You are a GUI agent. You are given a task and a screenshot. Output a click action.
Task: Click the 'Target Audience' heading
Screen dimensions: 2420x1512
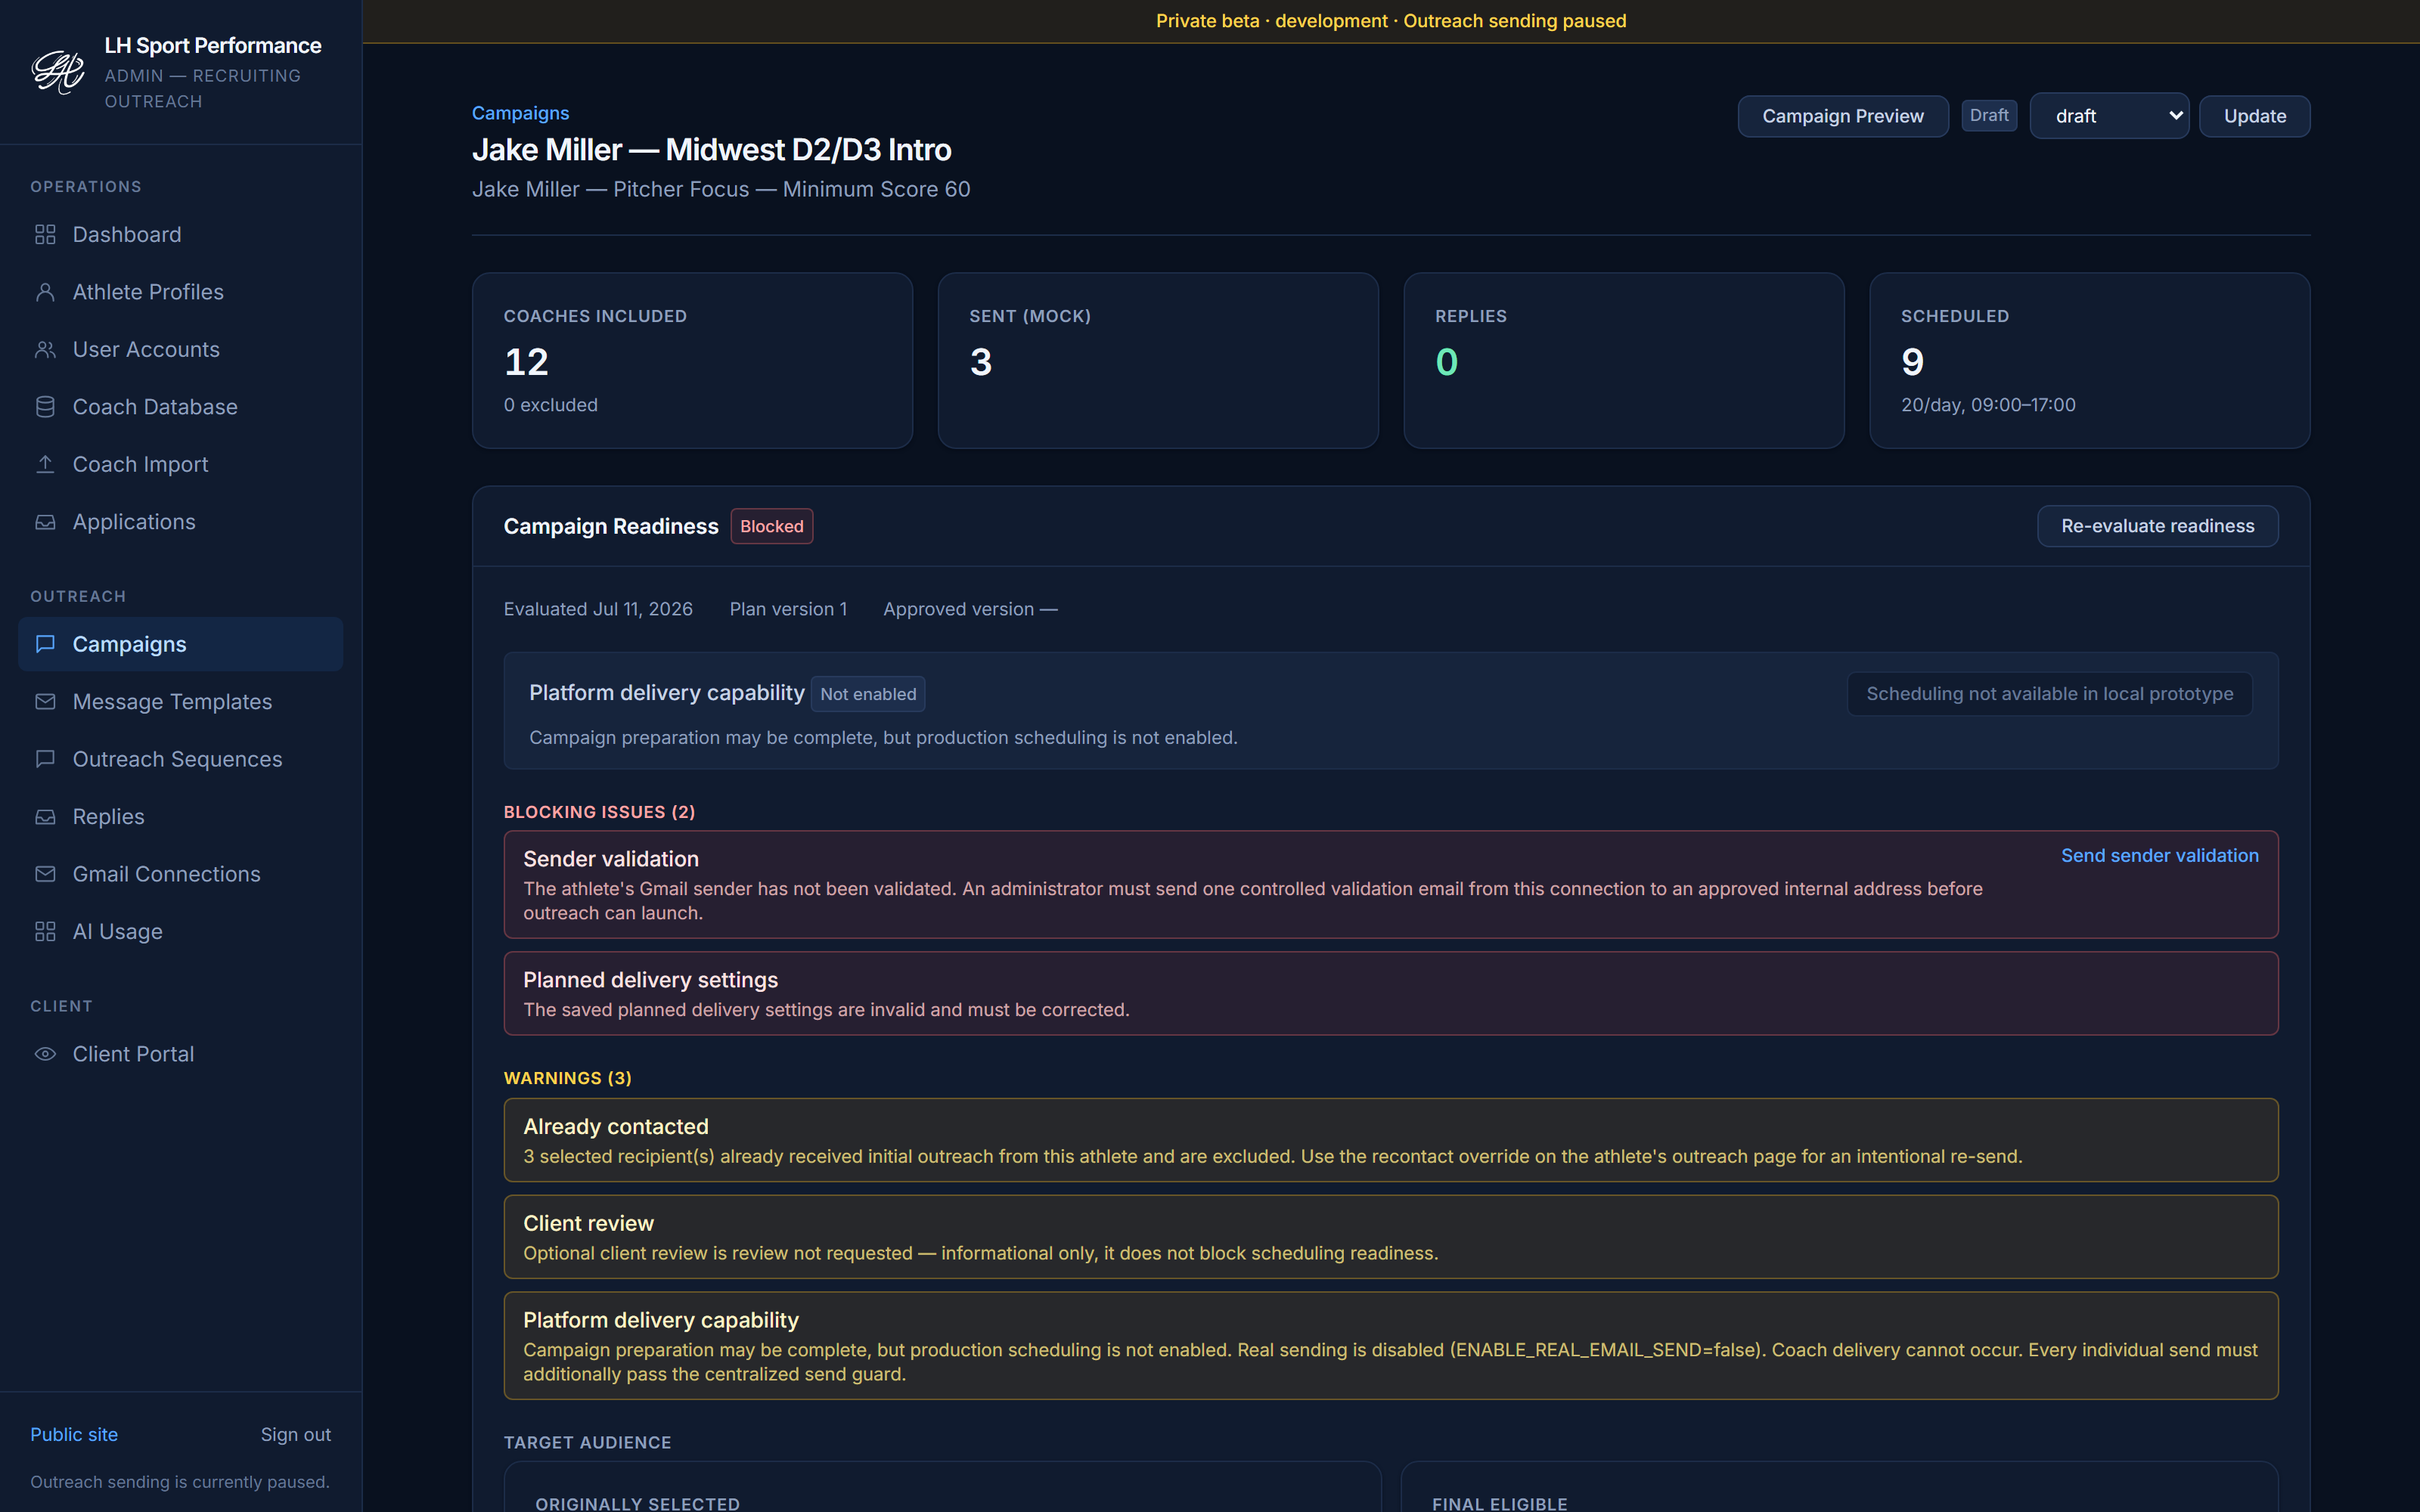point(587,1442)
